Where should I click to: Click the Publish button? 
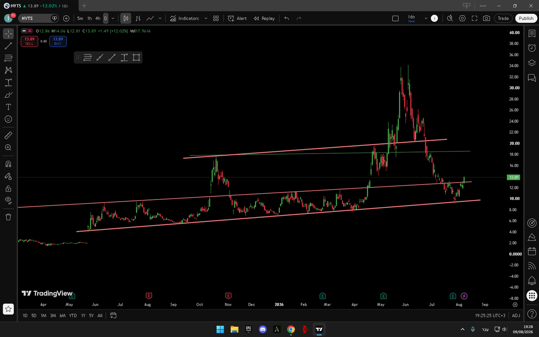pos(525,18)
